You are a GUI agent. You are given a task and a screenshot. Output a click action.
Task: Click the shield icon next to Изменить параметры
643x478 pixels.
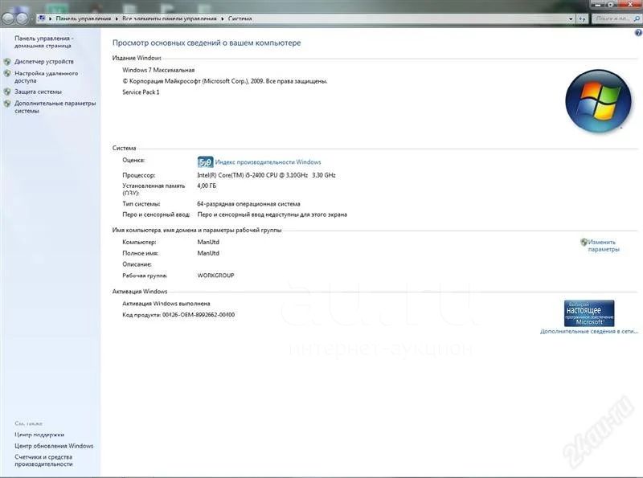point(584,242)
